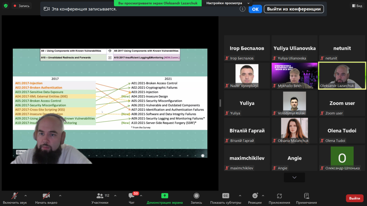
Task: Click muted mic icon beside Angie label
Action: point(275,168)
